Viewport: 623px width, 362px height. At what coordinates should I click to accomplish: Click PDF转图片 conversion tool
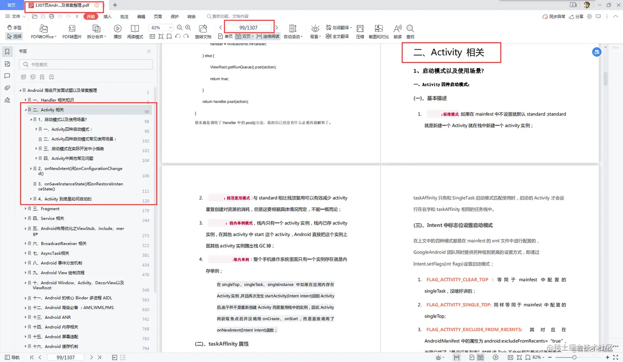coord(72,32)
